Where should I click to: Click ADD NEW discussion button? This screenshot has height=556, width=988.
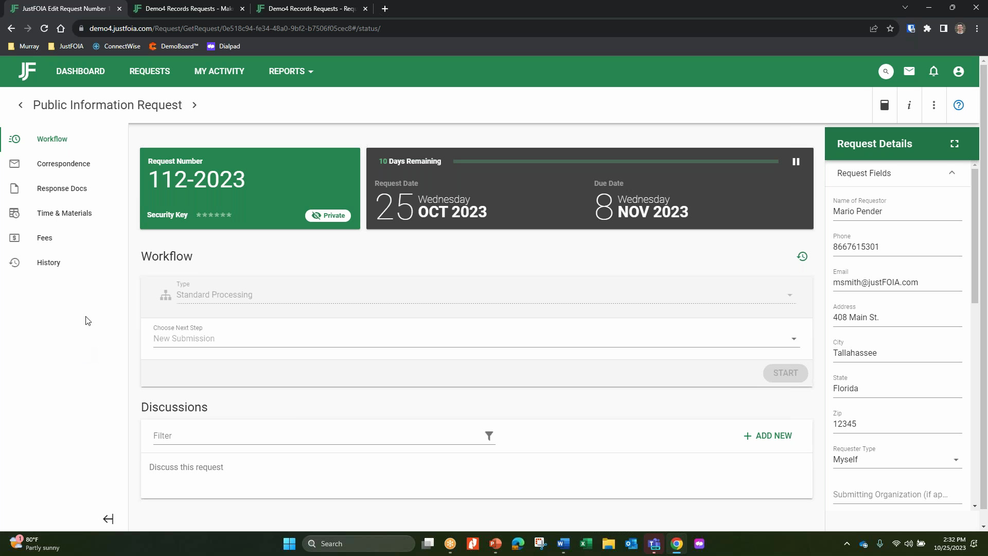[767, 436]
